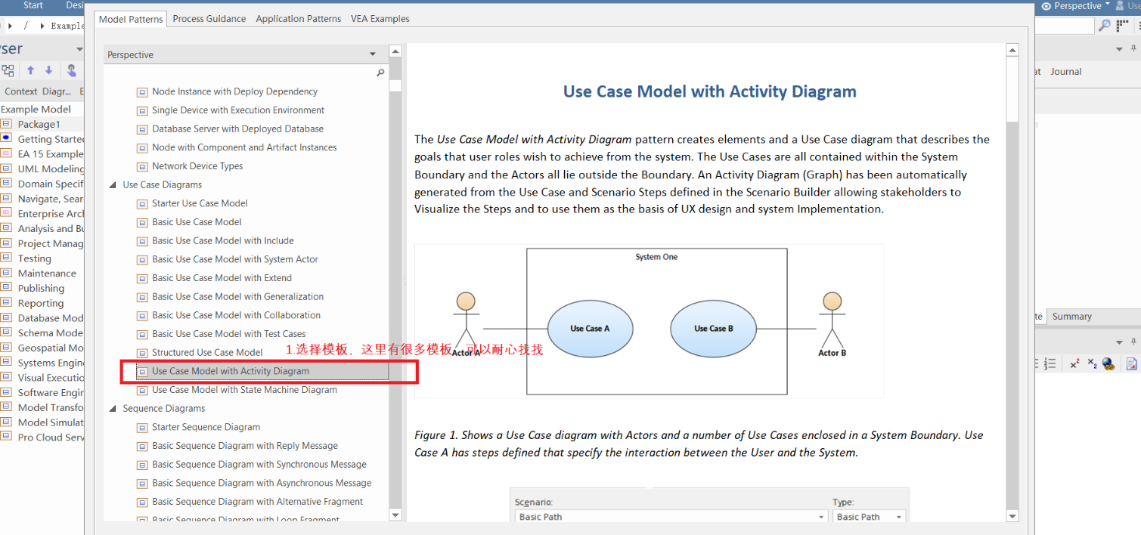Image resolution: width=1141 pixels, height=535 pixels.
Task: Click the dotted grid icon beside the magnifier
Action: tap(1123, 26)
